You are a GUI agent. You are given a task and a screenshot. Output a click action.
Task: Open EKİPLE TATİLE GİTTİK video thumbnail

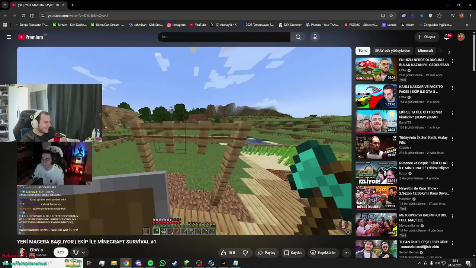(376, 121)
